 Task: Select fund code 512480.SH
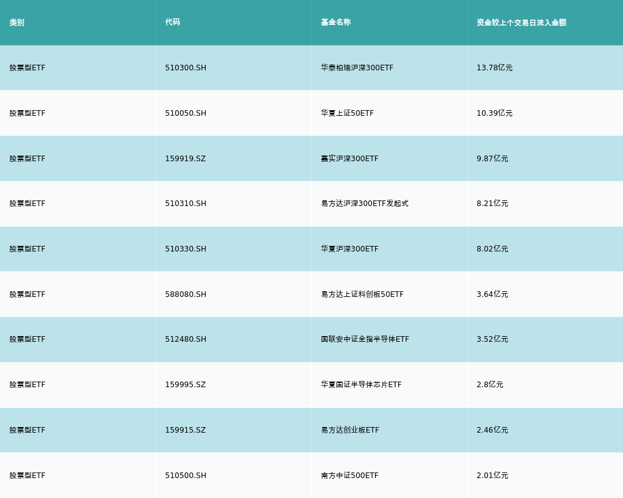click(186, 339)
